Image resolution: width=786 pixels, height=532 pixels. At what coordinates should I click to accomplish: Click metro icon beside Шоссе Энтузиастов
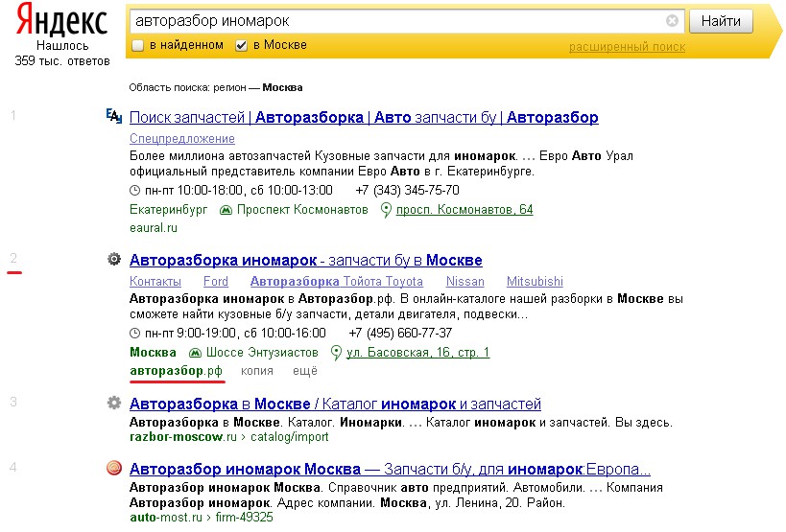(x=195, y=353)
